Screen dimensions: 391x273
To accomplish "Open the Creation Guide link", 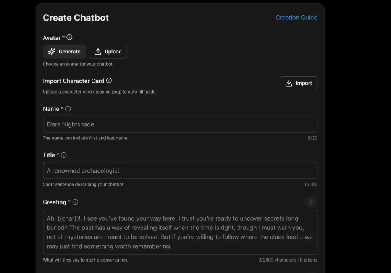I will 296,18.
